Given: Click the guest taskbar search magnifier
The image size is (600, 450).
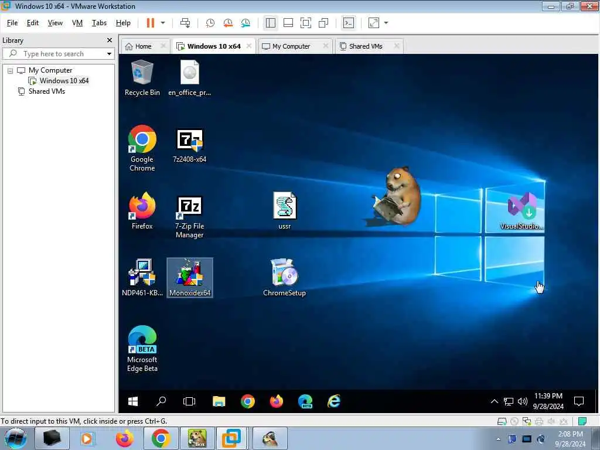Looking at the screenshot, I should click(x=161, y=401).
